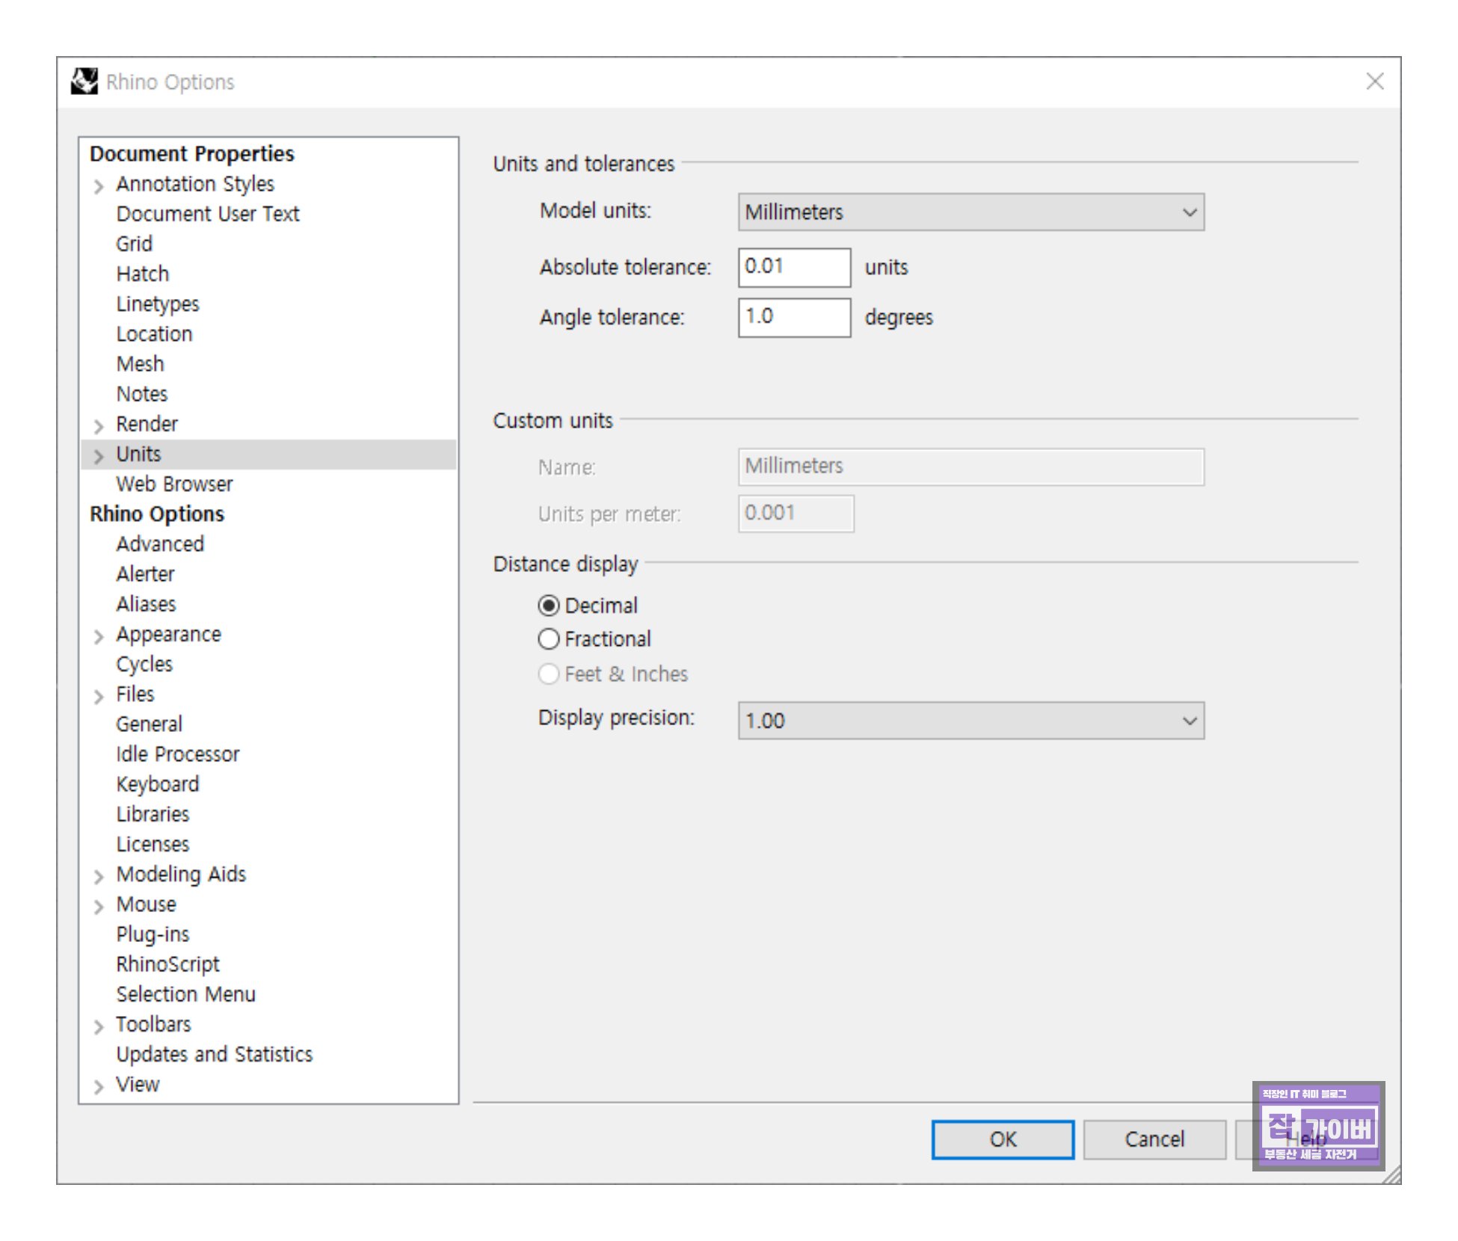Expand the Appearance tree node
The width and height of the screenshot is (1458, 1241).
99,635
